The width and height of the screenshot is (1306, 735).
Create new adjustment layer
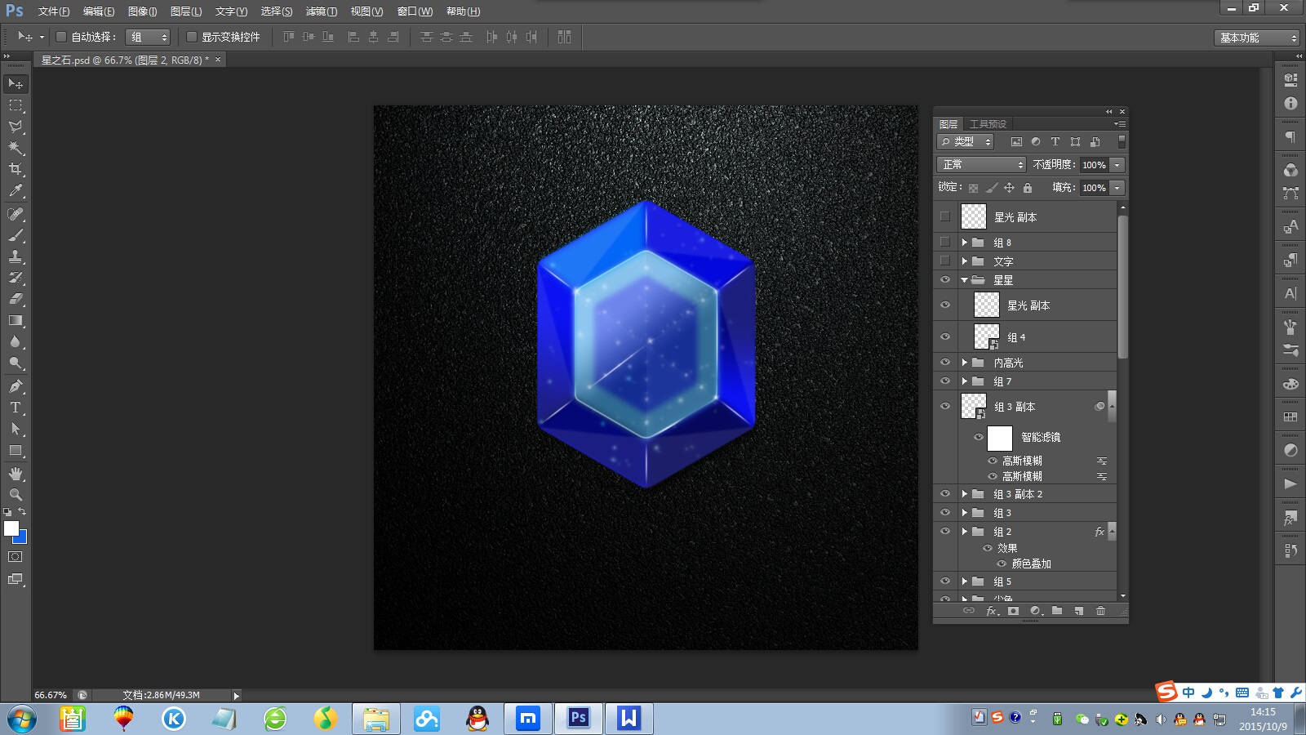(x=1036, y=611)
